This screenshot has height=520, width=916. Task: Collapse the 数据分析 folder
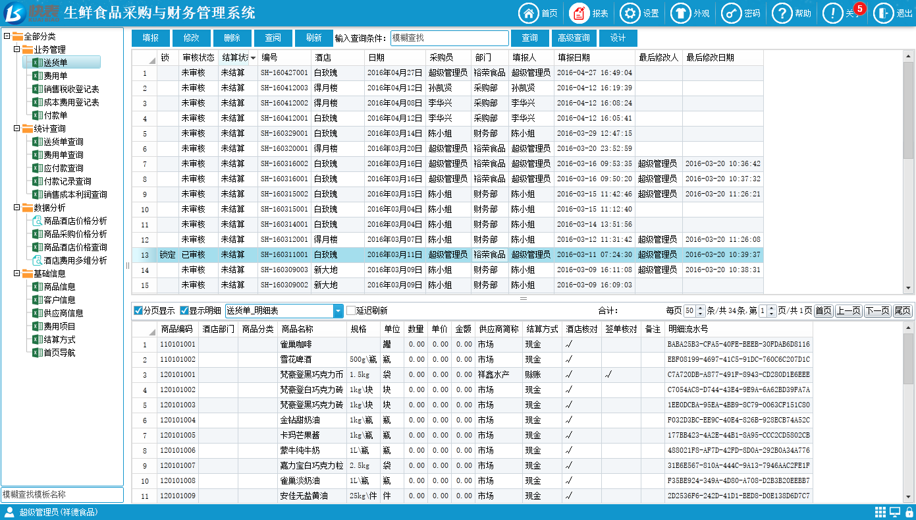click(17, 208)
